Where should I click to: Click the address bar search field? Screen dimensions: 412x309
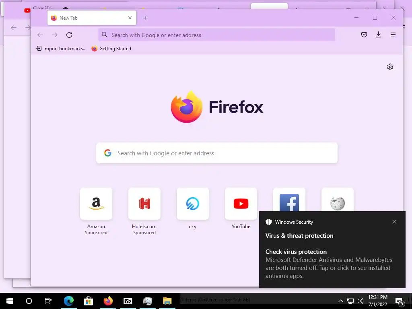(217, 35)
